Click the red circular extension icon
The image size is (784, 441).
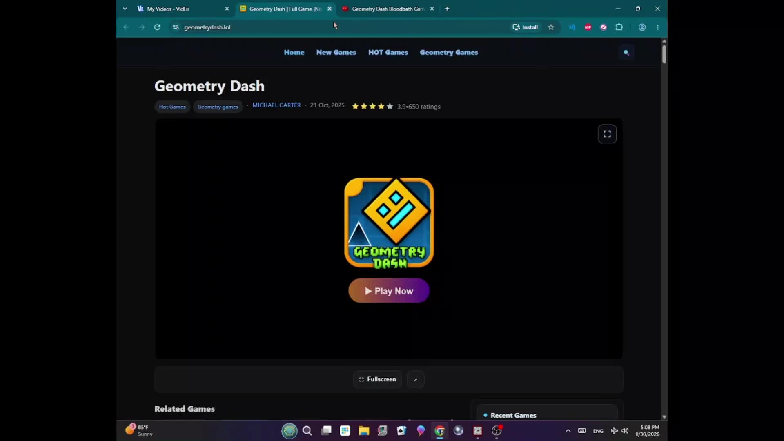604,27
